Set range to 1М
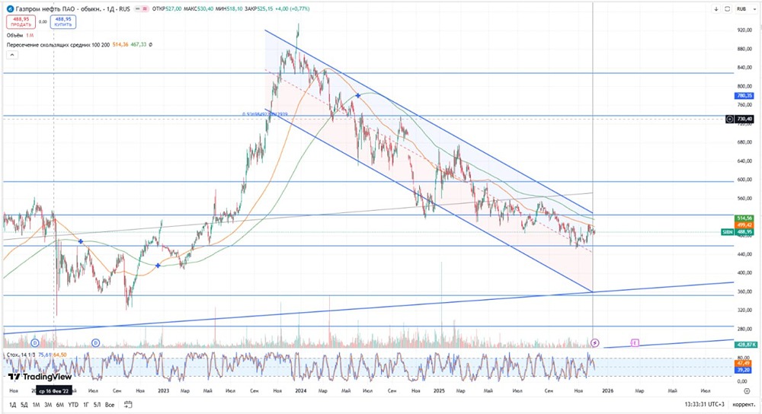The image size is (762, 414). [36, 405]
